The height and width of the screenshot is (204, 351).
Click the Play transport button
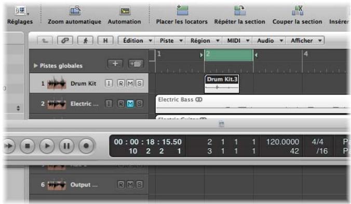click(x=47, y=146)
